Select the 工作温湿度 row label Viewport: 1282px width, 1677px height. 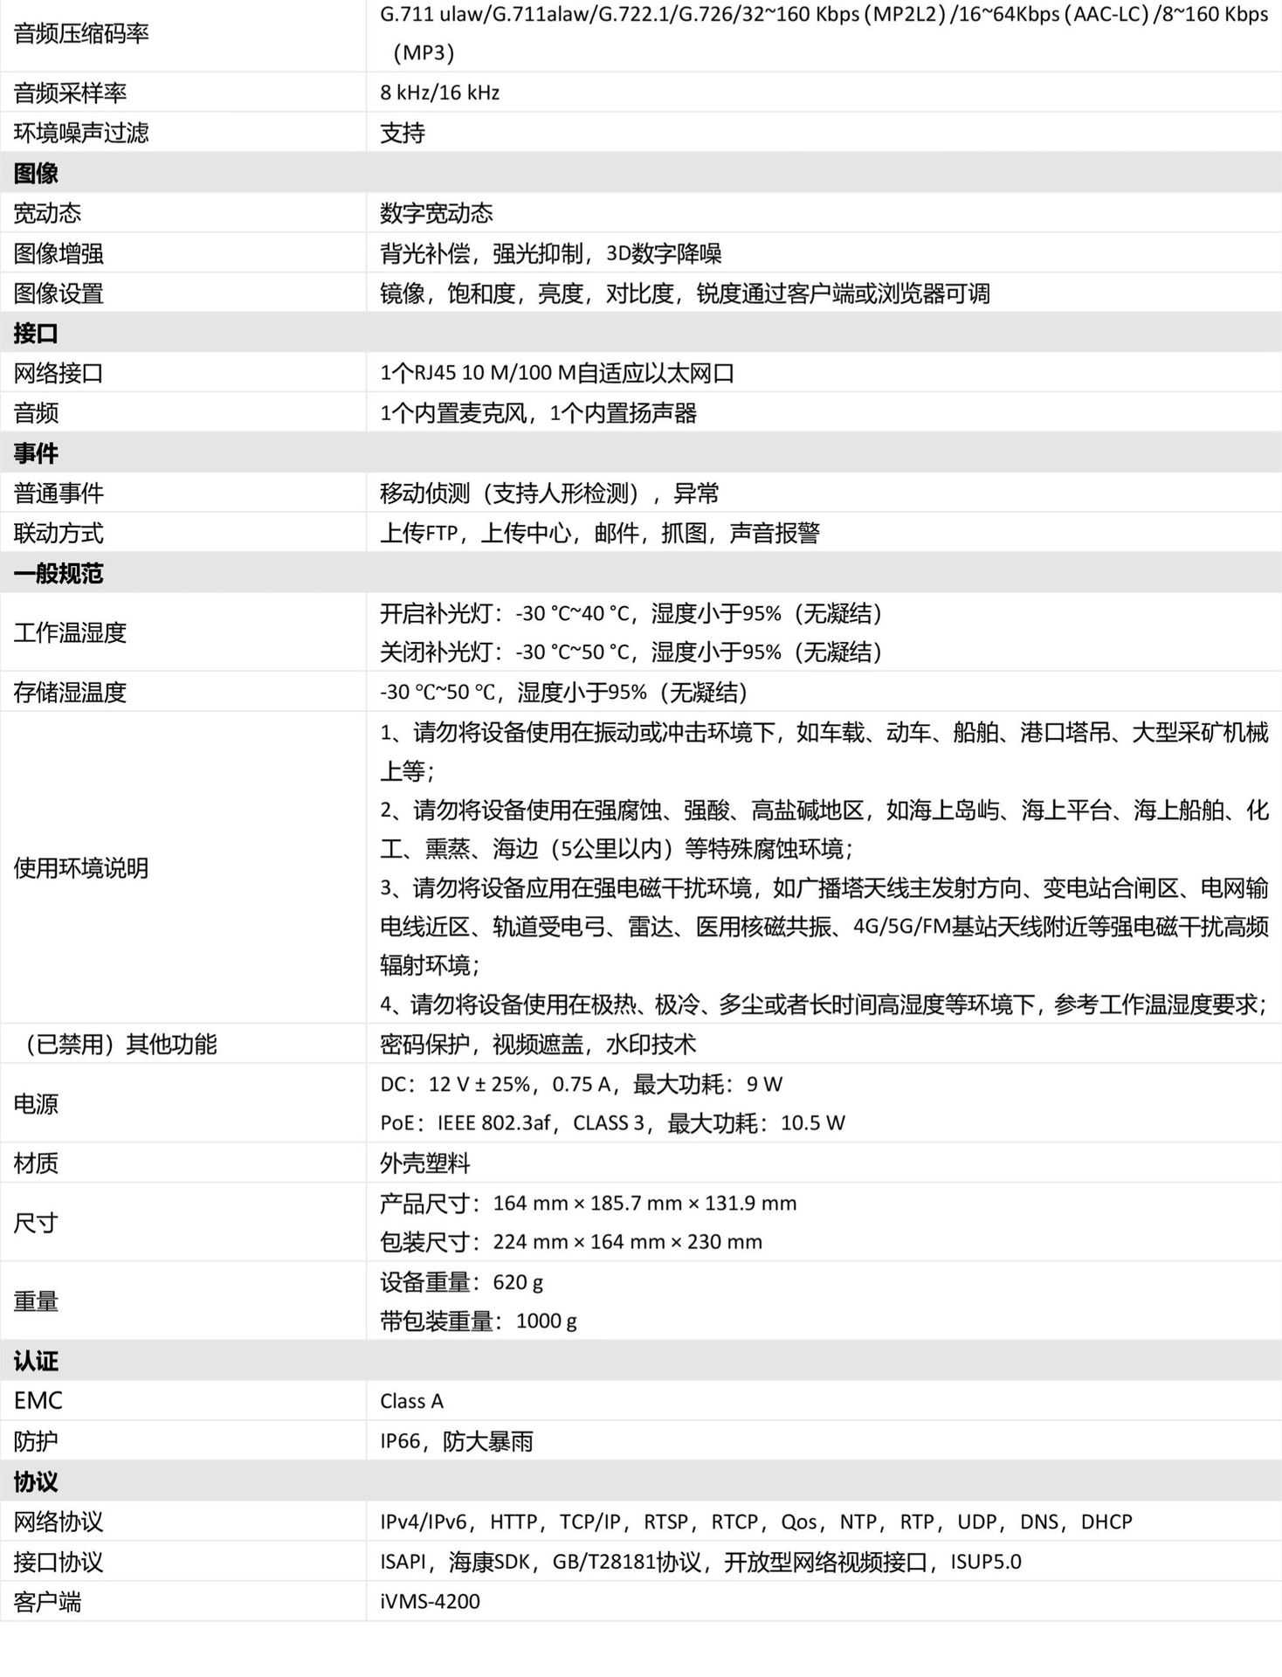[x=70, y=632]
